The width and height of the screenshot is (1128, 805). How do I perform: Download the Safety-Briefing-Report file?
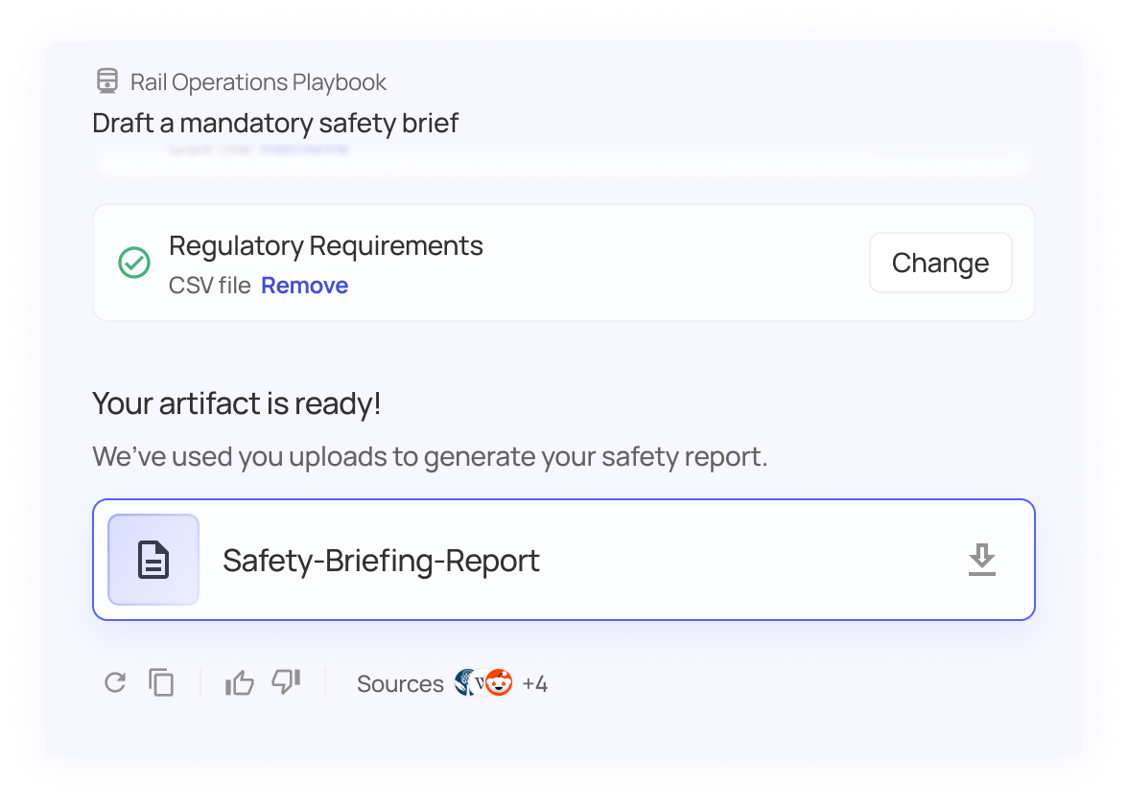click(x=982, y=561)
